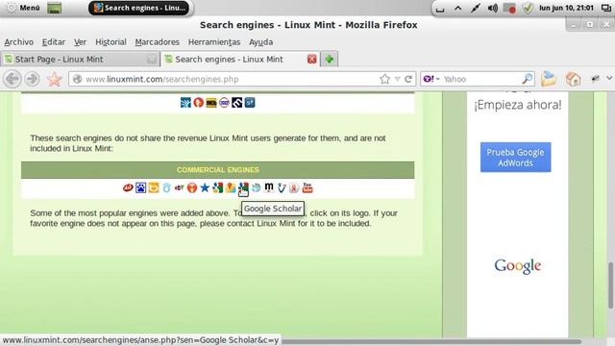The image size is (615, 346).
Task: Click the network connection tray icon
Action: pyautogui.click(x=476, y=8)
